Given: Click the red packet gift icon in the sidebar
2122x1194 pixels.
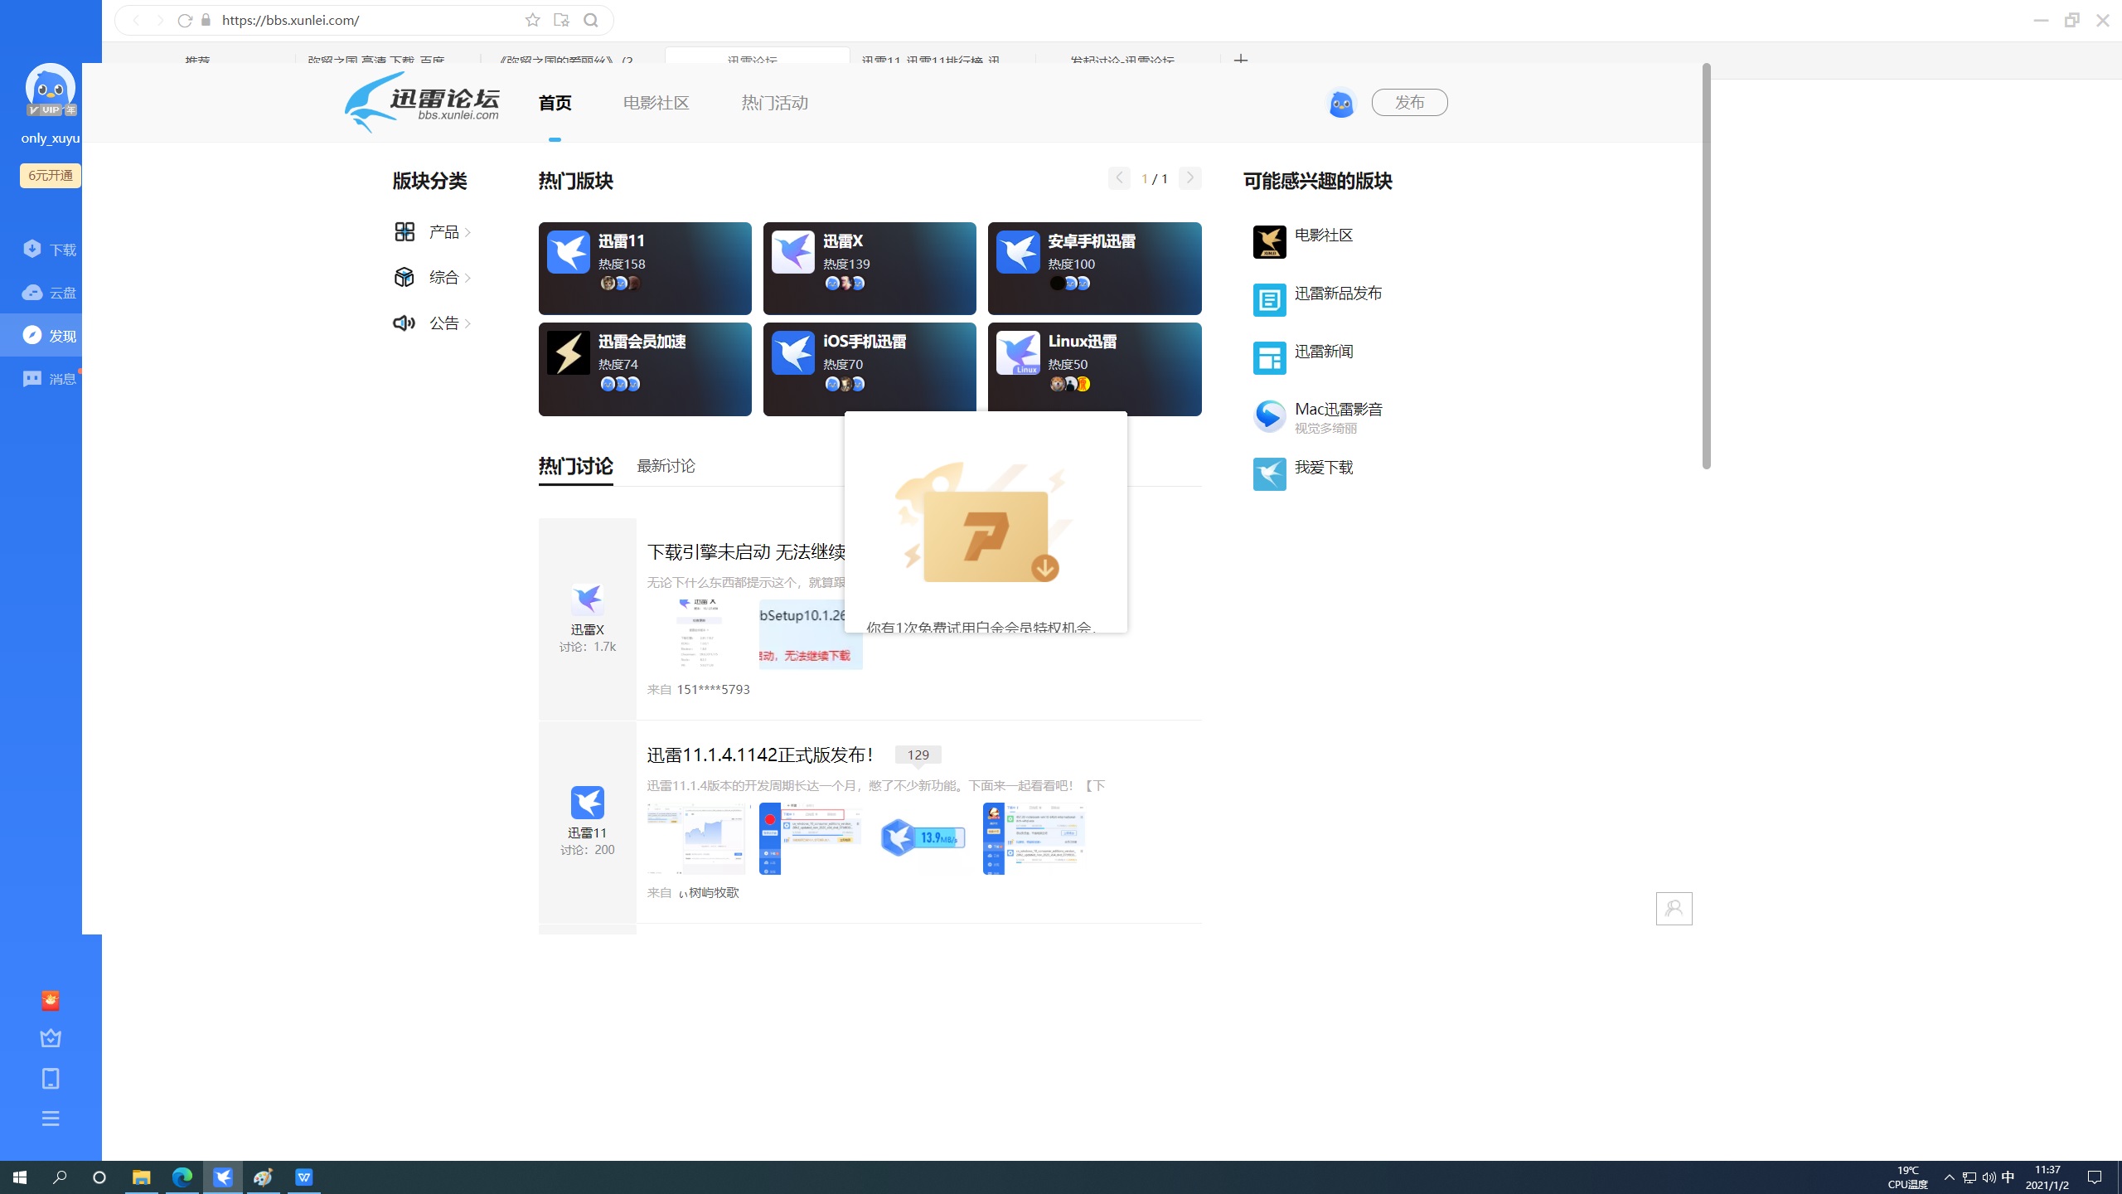Looking at the screenshot, I should [51, 1001].
